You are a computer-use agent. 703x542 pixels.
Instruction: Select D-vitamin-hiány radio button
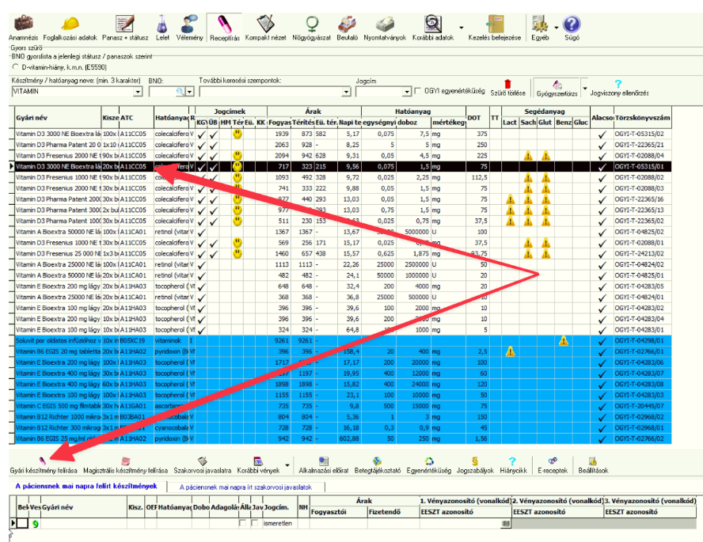tap(16, 66)
